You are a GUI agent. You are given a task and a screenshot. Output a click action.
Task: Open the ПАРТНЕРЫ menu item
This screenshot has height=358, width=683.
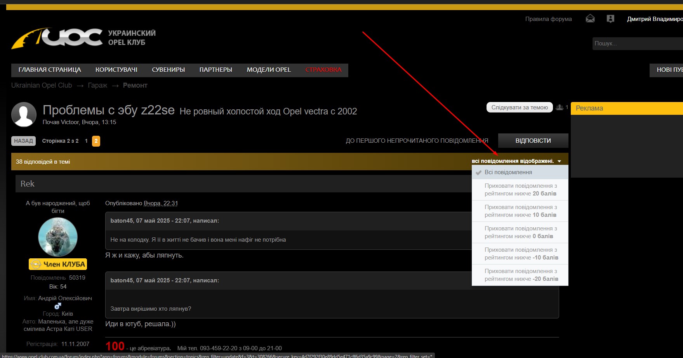[x=216, y=70]
